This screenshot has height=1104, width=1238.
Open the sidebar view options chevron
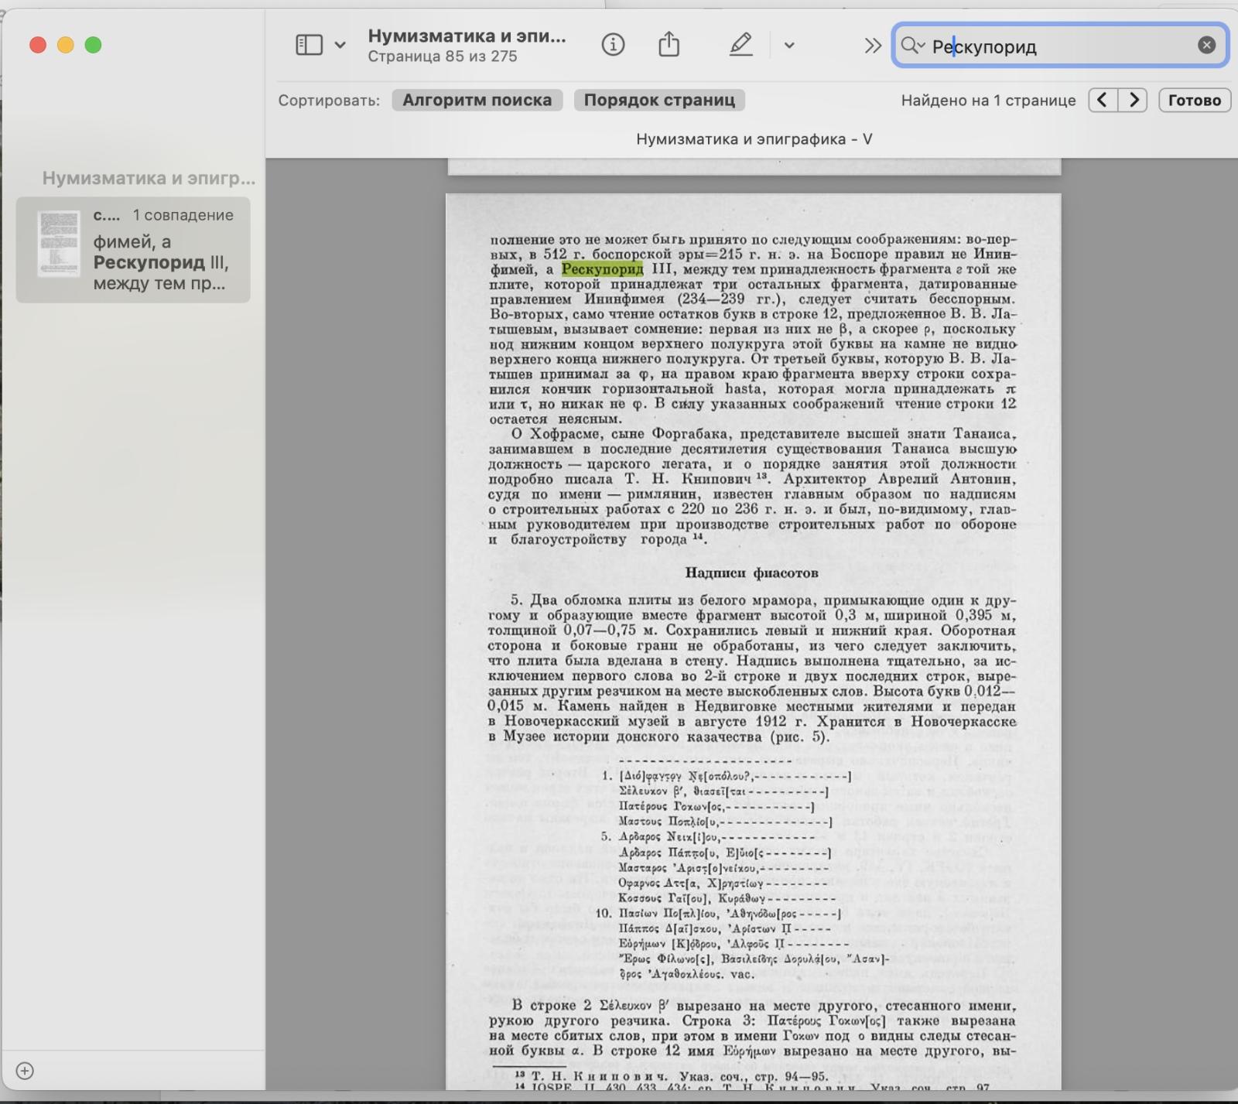(x=340, y=45)
